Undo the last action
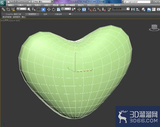The image size is (160, 127). (19, 2)
